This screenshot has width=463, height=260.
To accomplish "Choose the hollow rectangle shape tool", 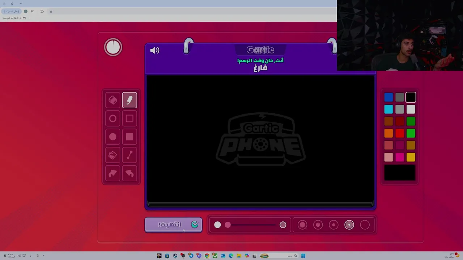I will coord(129,119).
